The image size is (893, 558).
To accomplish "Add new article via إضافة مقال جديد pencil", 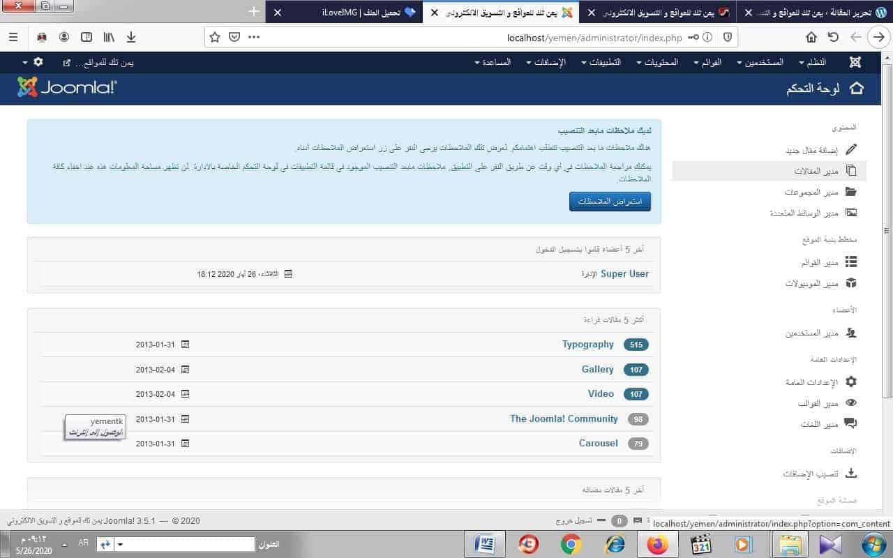I will (x=851, y=149).
